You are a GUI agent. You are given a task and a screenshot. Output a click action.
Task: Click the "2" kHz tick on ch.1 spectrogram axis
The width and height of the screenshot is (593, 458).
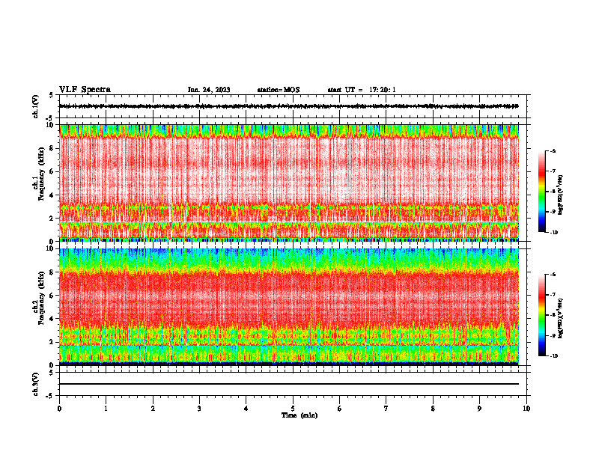pos(52,218)
